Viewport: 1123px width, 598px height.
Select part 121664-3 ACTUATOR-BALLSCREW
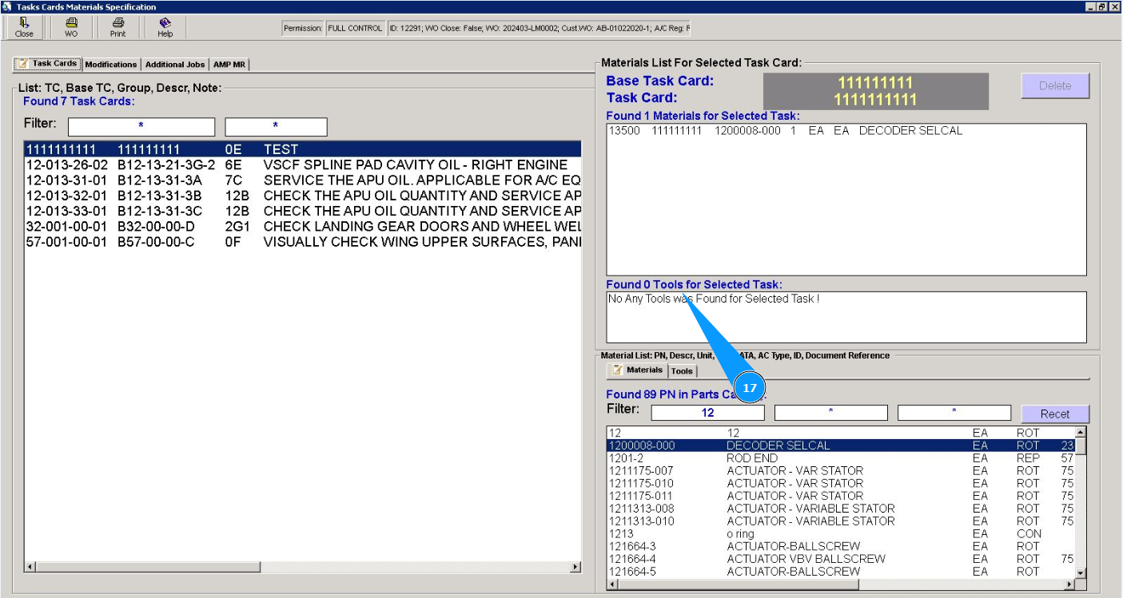pos(841,546)
